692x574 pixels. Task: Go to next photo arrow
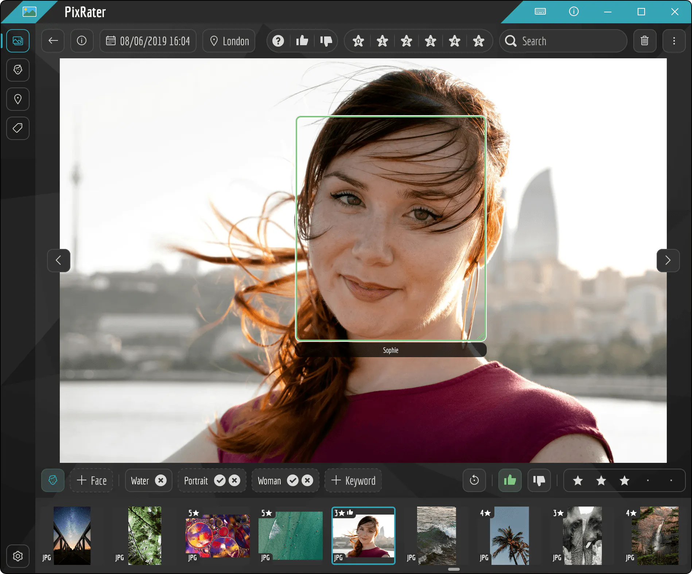[668, 260]
